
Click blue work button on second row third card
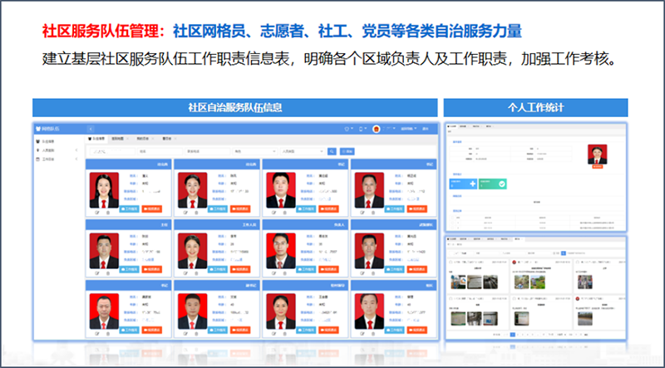(x=306, y=270)
